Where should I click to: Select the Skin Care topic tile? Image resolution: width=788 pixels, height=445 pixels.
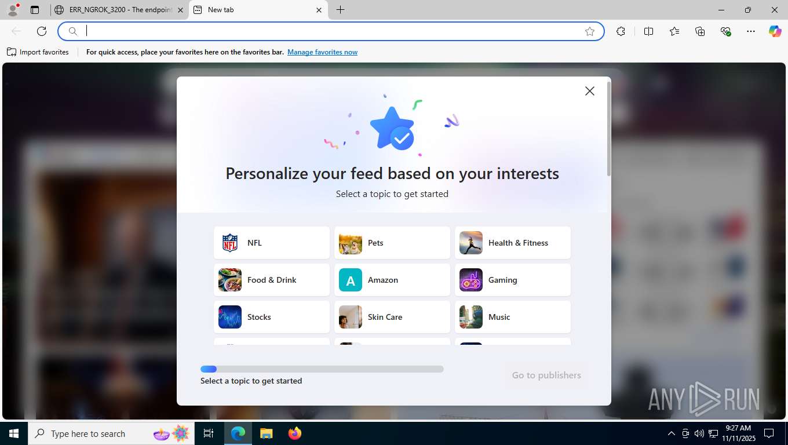click(x=392, y=317)
